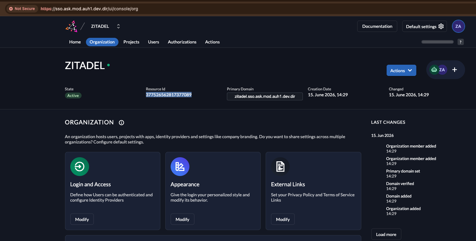
Task: Go to the Home tab
Action: tap(75, 42)
